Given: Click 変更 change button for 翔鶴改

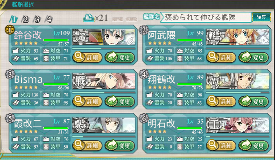Looking at the screenshot, I should click(253, 101).
